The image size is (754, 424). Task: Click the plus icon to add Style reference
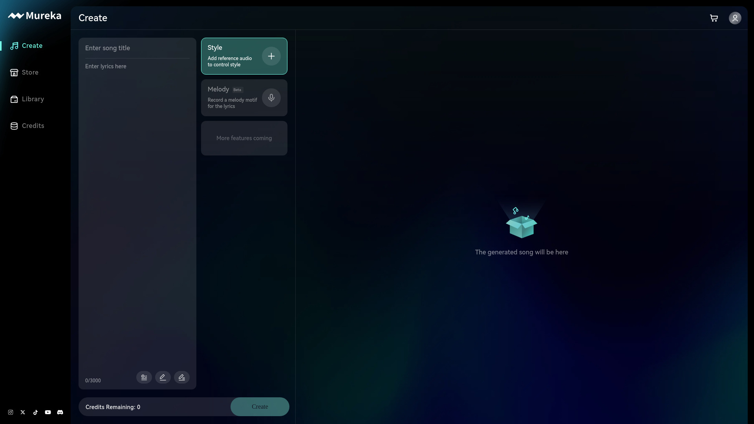click(x=271, y=56)
